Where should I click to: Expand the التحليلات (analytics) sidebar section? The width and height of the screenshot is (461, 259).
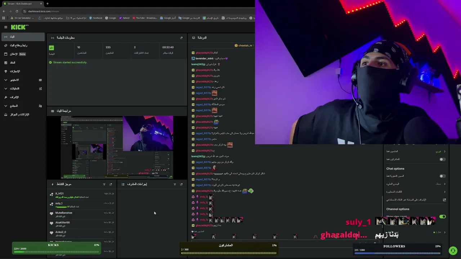[x=23, y=88]
